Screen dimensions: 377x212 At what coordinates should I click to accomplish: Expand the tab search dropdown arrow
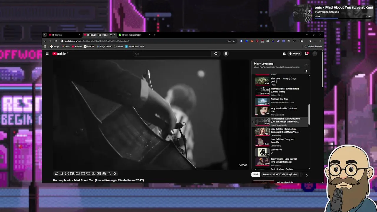45,35
